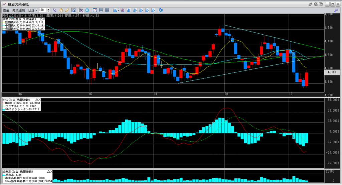Select the pencil trend line drawing tool
This screenshot has height=185, width=342.
[x=67, y=10]
